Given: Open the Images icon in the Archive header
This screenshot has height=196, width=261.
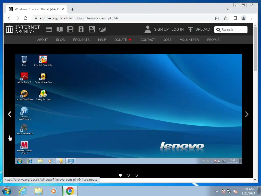Looking at the screenshot, I should click(x=102, y=29).
